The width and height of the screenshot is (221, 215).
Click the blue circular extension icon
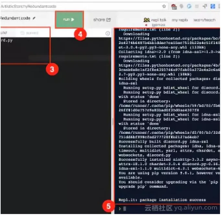coord(189,6)
